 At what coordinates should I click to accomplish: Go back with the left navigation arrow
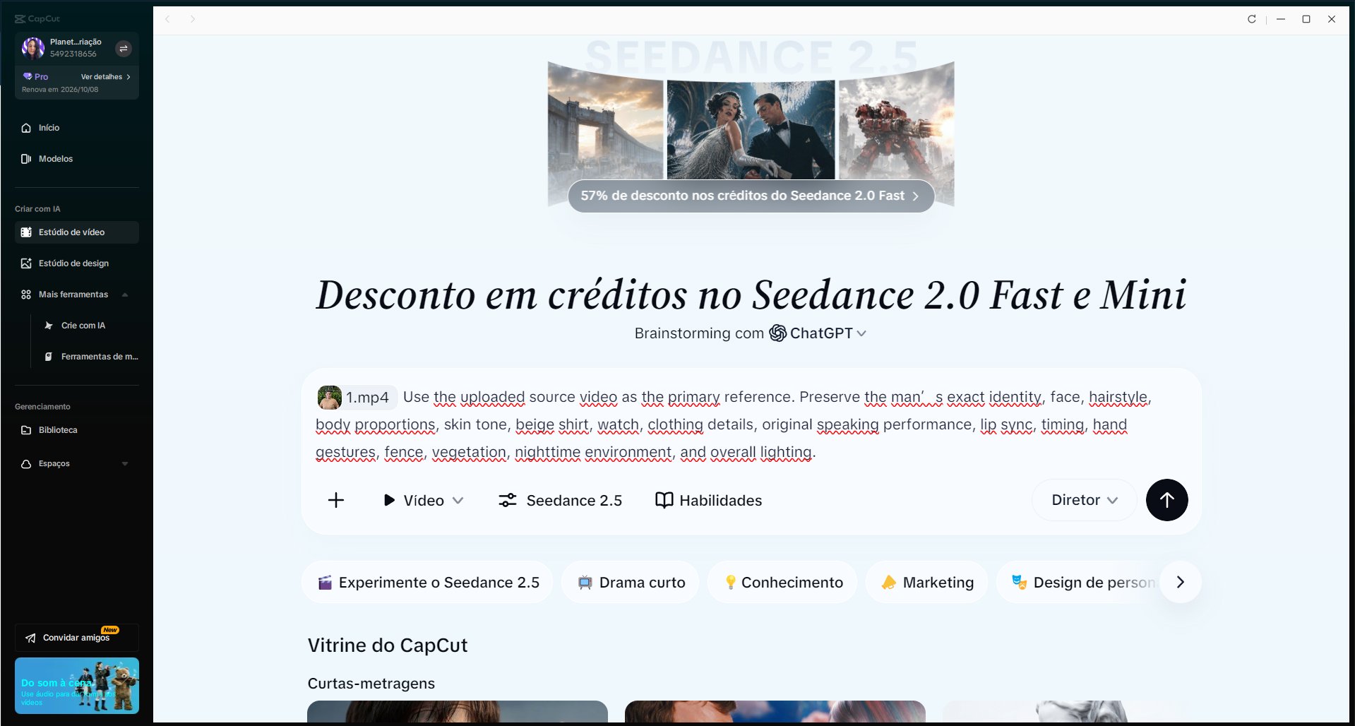pyautogui.click(x=167, y=19)
